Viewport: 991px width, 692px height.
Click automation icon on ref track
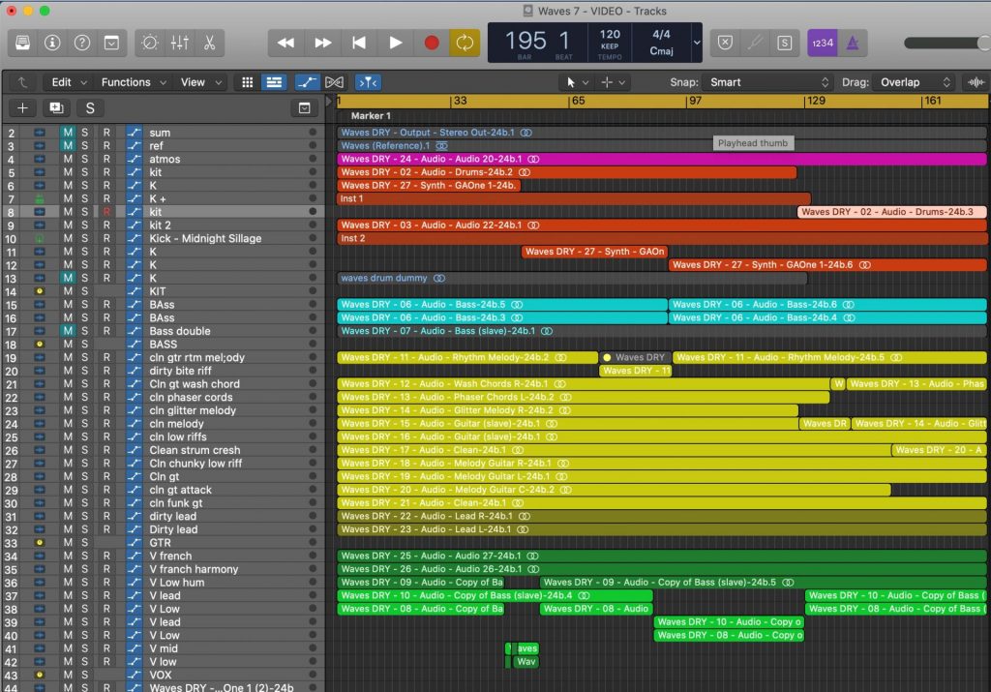coord(134,146)
